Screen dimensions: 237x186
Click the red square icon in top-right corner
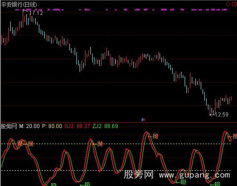tap(234, 4)
